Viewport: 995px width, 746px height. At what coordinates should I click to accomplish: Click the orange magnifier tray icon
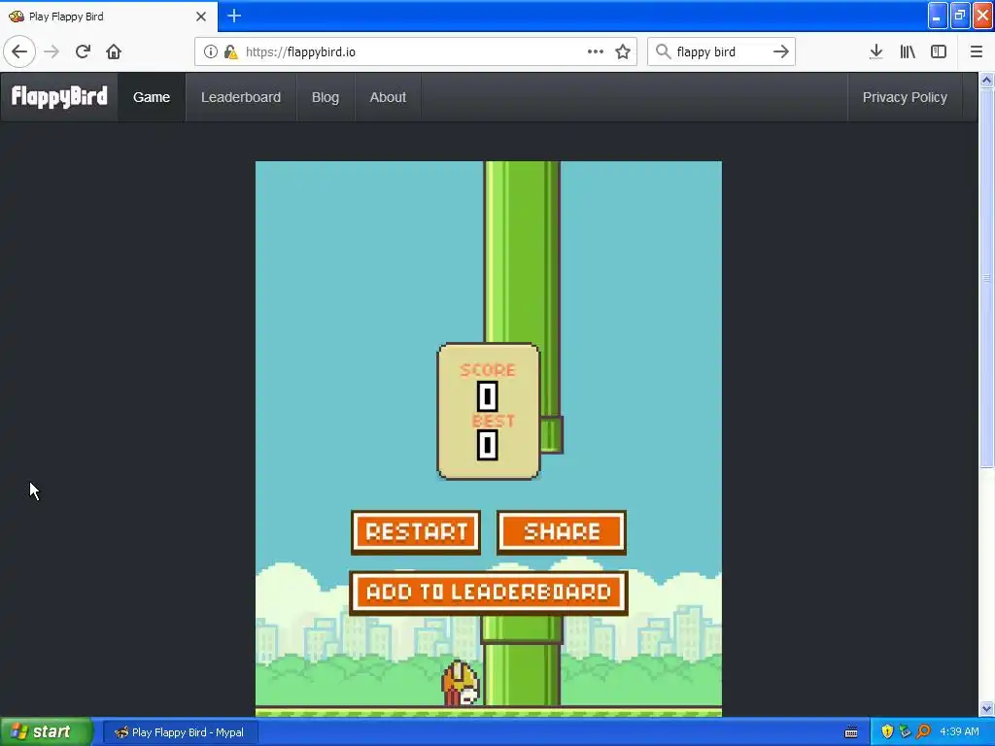(923, 731)
